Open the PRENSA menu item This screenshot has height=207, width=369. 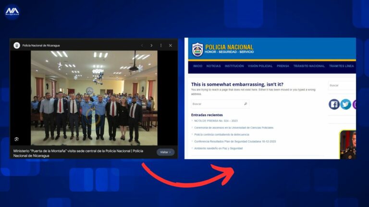point(283,66)
